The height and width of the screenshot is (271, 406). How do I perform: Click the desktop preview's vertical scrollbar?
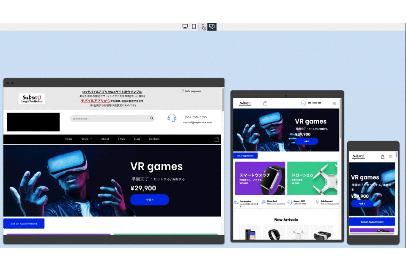coord(222,100)
